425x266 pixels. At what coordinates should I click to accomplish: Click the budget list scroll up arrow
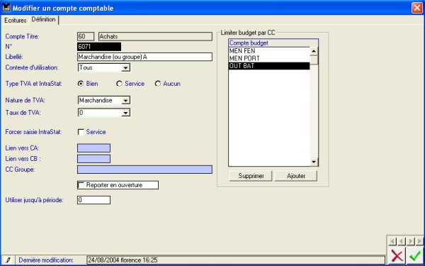pos(314,51)
